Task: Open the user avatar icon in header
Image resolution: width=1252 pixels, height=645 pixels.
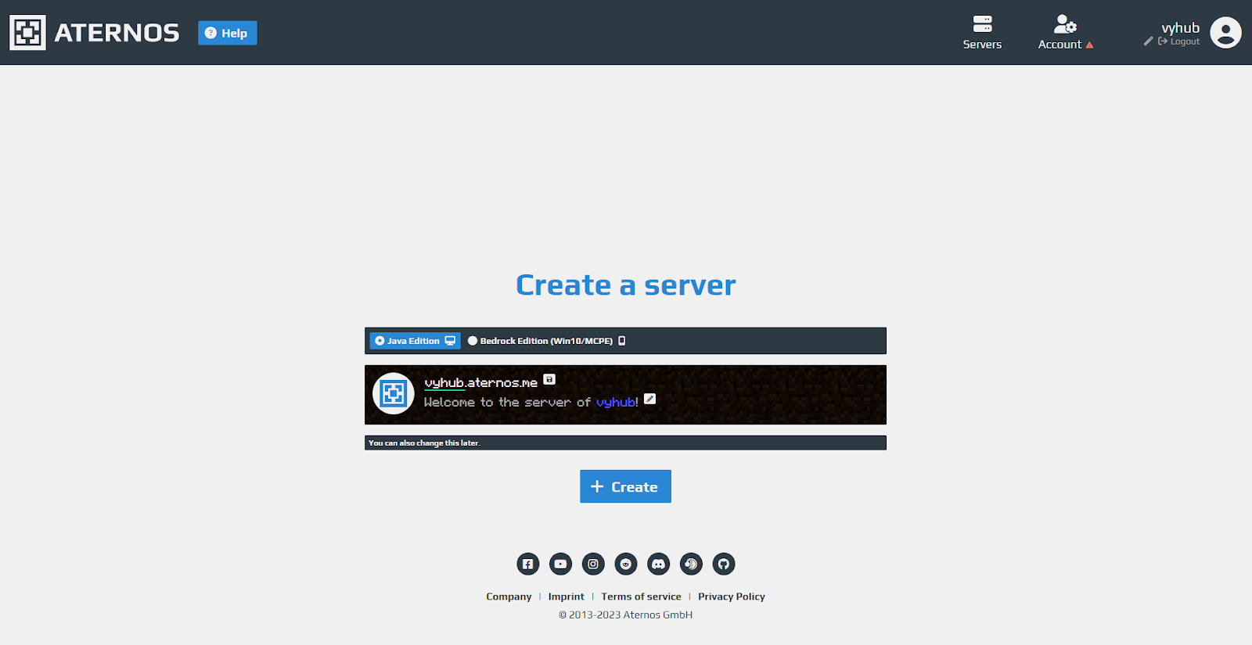Action: click(x=1225, y=33)
